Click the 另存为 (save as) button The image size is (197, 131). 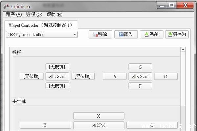[177, 34]
